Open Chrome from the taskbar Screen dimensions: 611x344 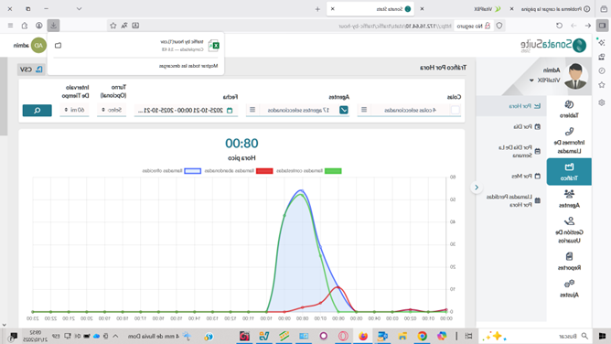click(x=422, y=336)
